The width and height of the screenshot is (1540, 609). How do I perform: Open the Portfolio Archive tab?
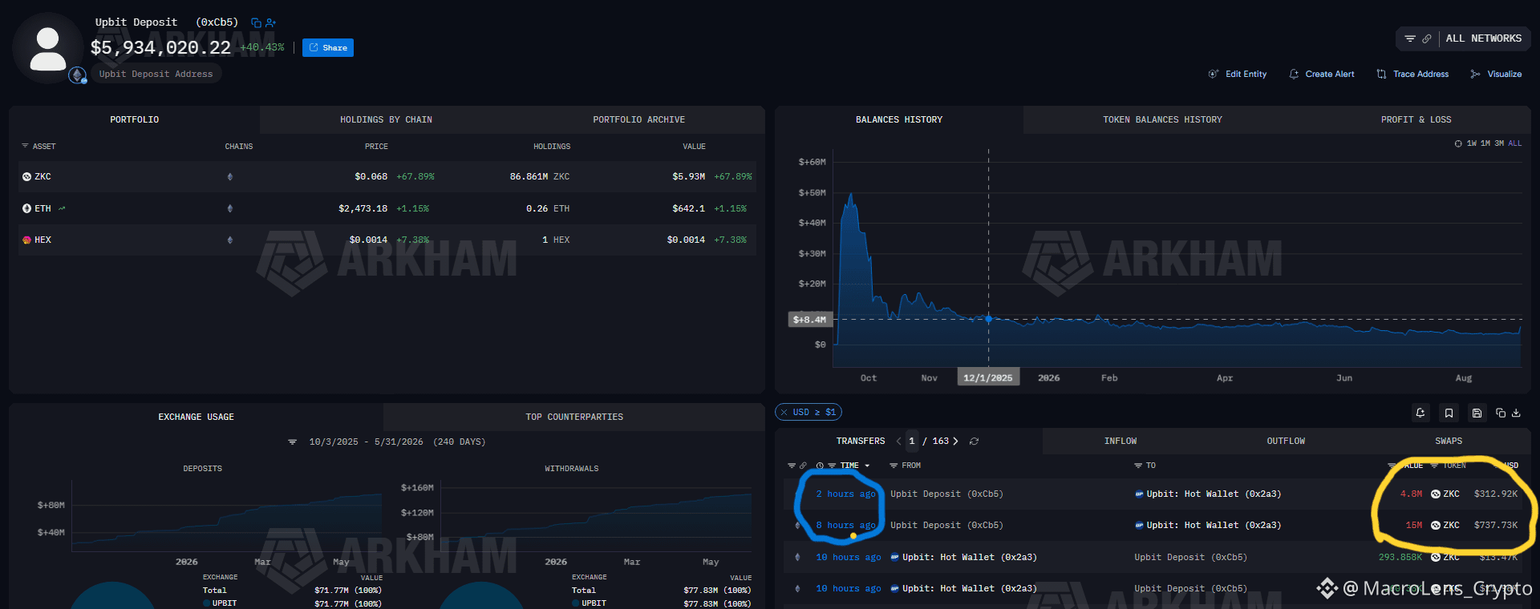638,119
